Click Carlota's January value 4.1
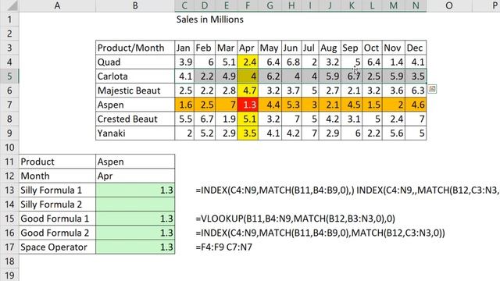 click(x=184, y=76)
